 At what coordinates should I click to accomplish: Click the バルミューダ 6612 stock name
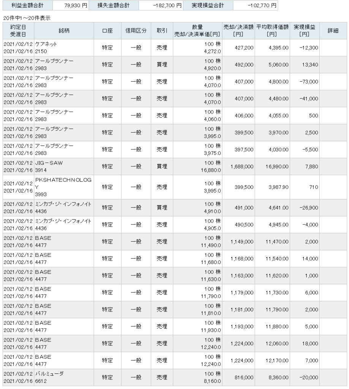click(x=49, y=377)
